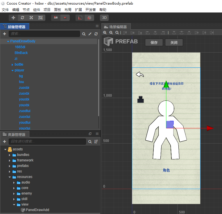222x214 pixels.
Task: Open the 开发者 menu
Action: pos(91,10)
